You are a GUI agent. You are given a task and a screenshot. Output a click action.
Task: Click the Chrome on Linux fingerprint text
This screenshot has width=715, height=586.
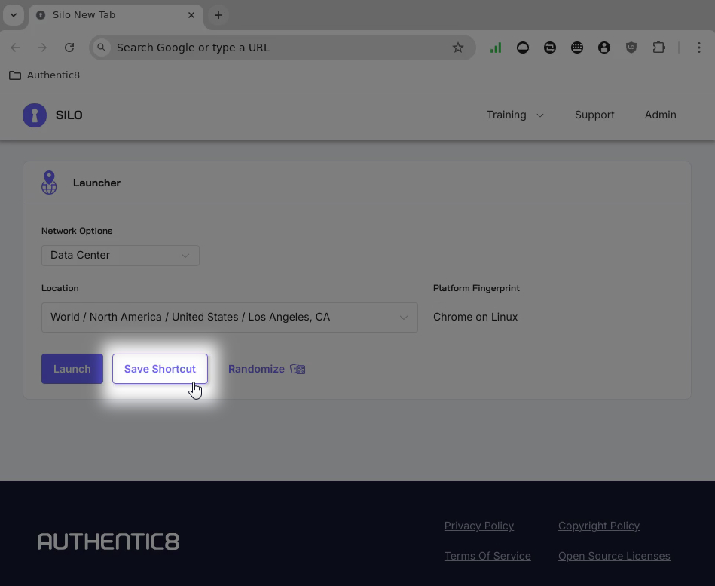point(475,317)
